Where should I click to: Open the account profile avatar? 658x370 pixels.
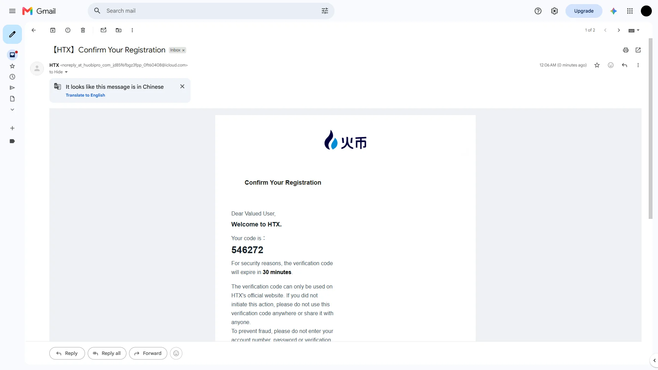click(646, 11)
